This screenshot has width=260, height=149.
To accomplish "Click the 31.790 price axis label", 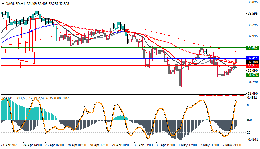I will coord(252,82).
